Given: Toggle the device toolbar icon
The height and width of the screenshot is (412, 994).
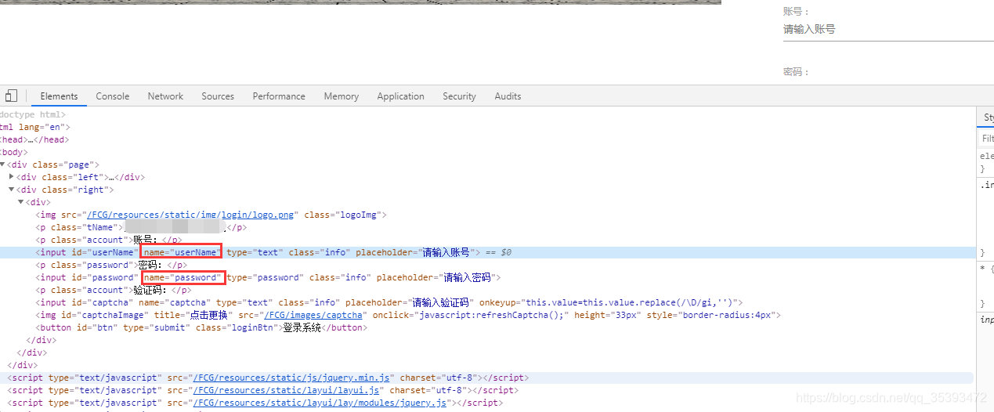Looking at the screenshot, I should coord(11,96).
